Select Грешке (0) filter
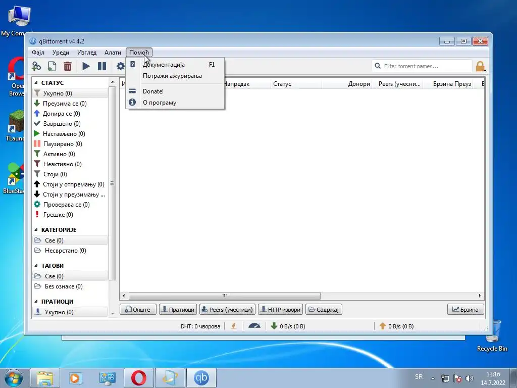Screen dimensions: 517x388 (70, 215)
